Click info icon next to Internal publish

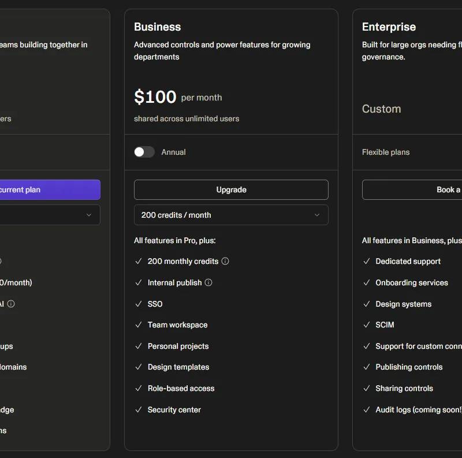click(208, 282)
